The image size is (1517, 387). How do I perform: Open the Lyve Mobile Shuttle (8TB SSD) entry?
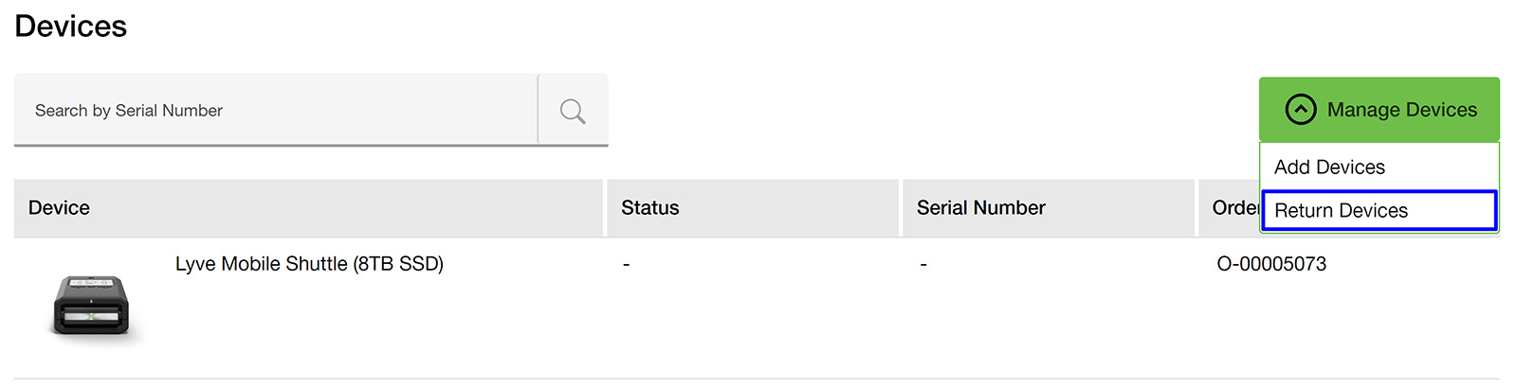tap(309, 264)
